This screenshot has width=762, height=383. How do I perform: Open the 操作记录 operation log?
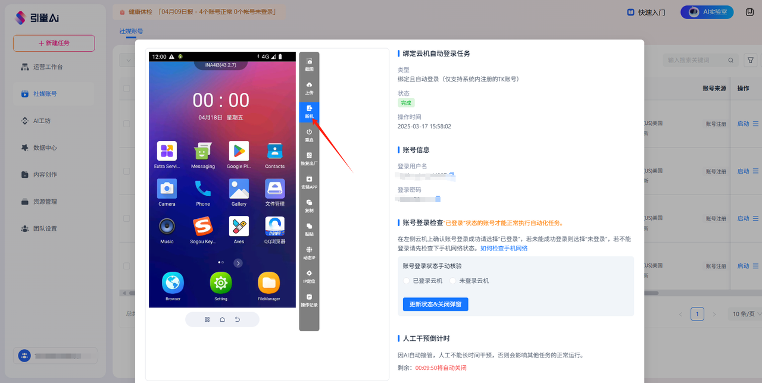click(x=309, y=300)
